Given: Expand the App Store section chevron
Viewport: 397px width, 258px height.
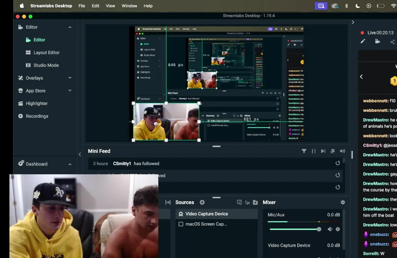Looking at the screenshot, I should point(70,90).
